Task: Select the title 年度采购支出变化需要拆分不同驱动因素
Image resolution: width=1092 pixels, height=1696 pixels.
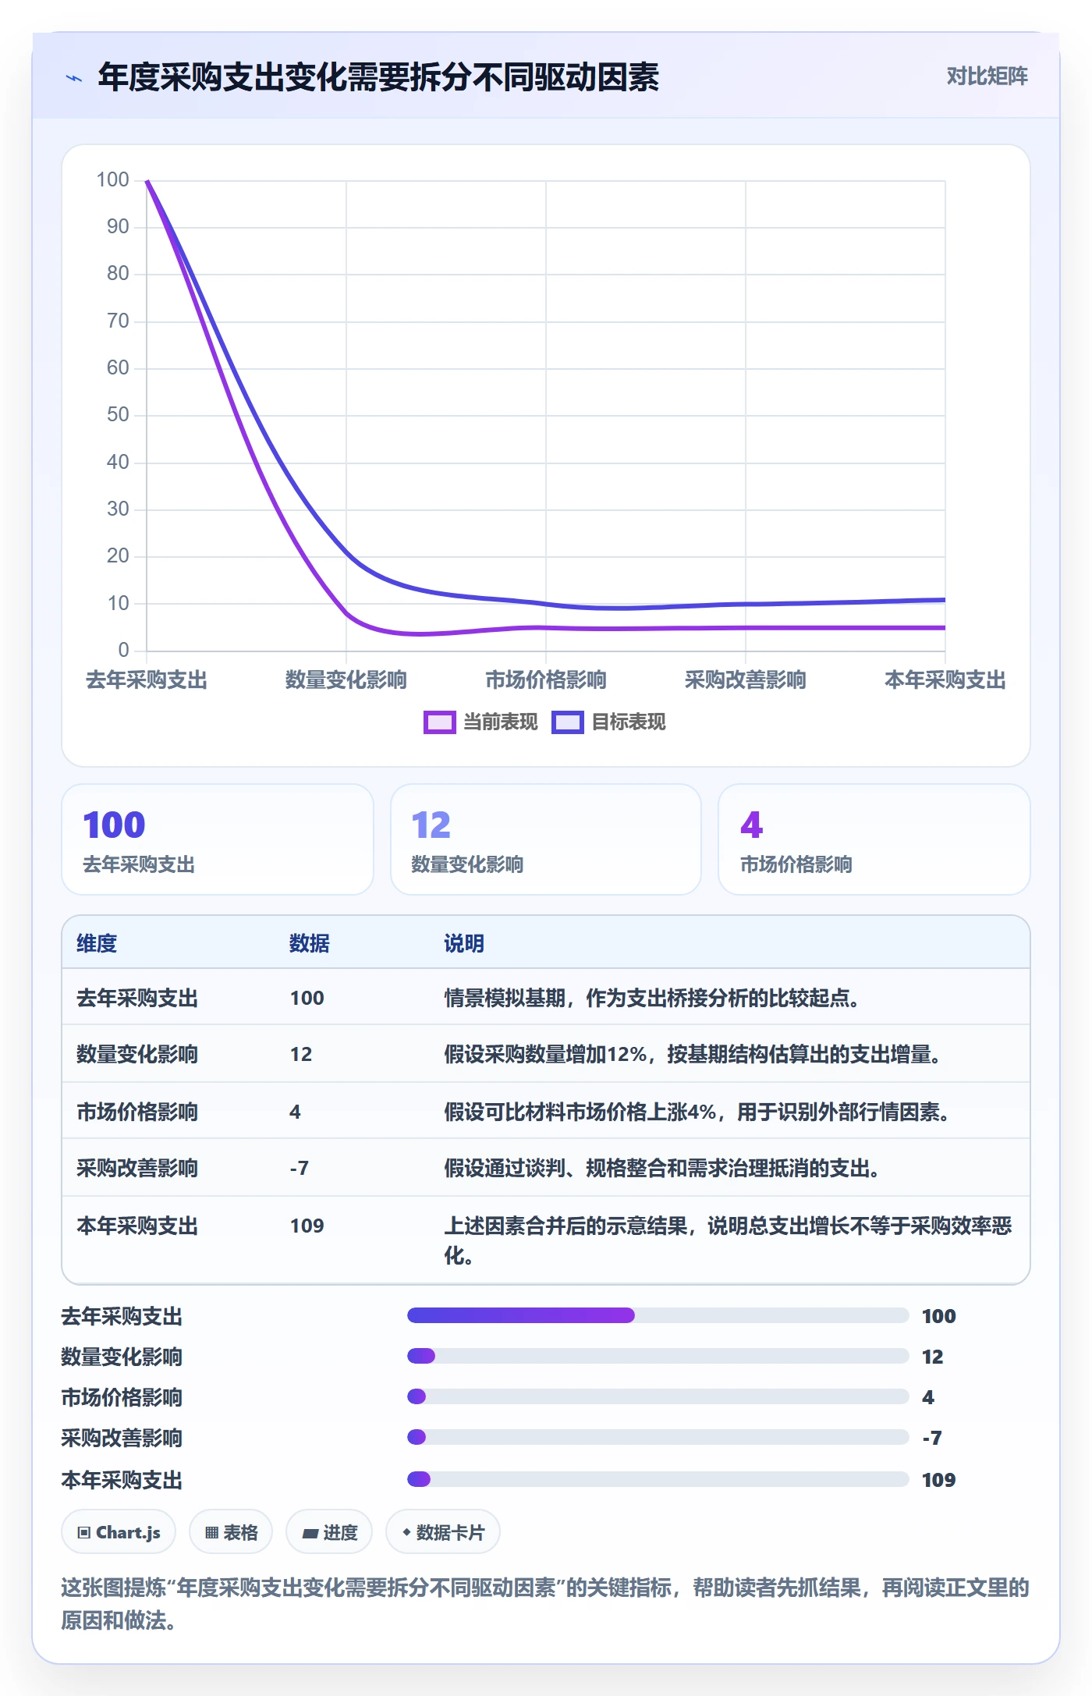Action: click(x=378, y=77)
